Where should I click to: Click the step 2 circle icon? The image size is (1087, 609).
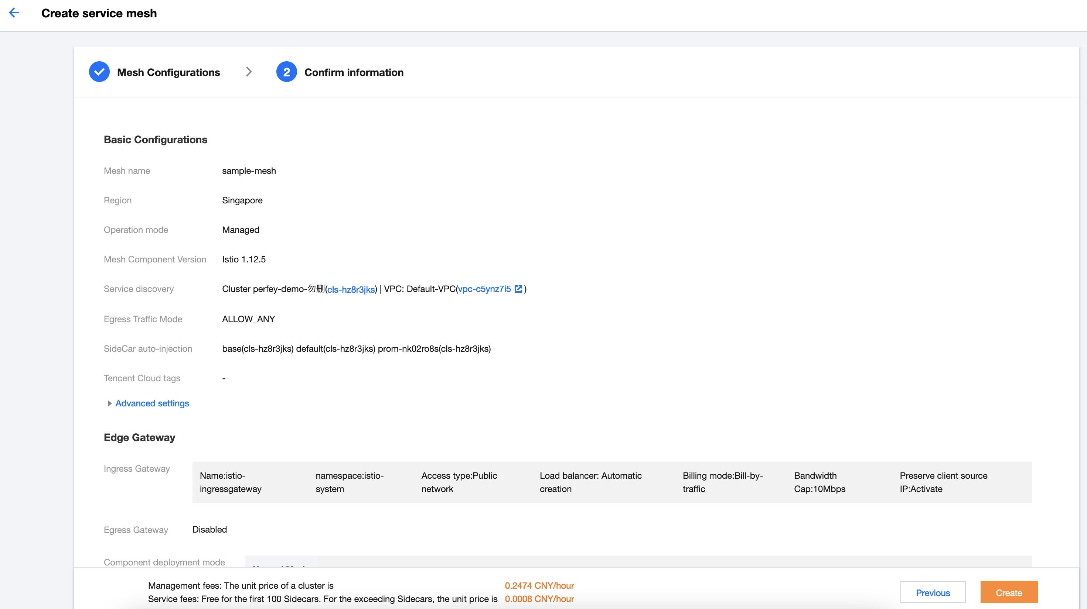tap(286, 72)
